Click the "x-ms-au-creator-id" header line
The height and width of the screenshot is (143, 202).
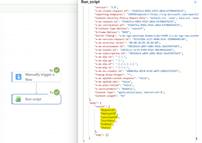[137, 71]
